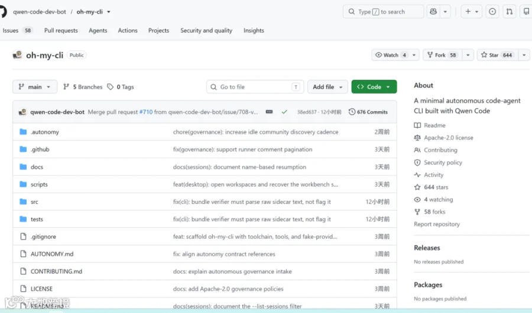Open the tests folder
Screen dimensions: 532x313
click(x=37, y=219)
